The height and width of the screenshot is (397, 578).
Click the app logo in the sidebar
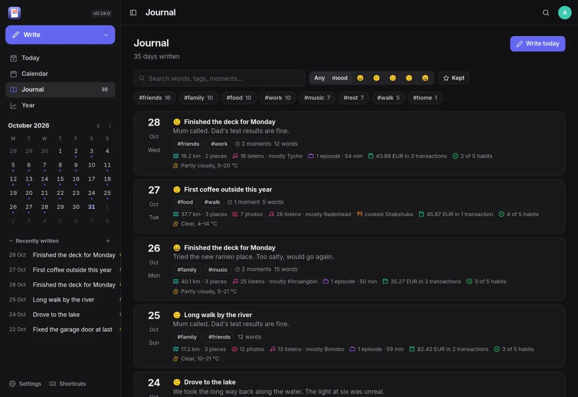pyautogui.click(x=14, y=13)
